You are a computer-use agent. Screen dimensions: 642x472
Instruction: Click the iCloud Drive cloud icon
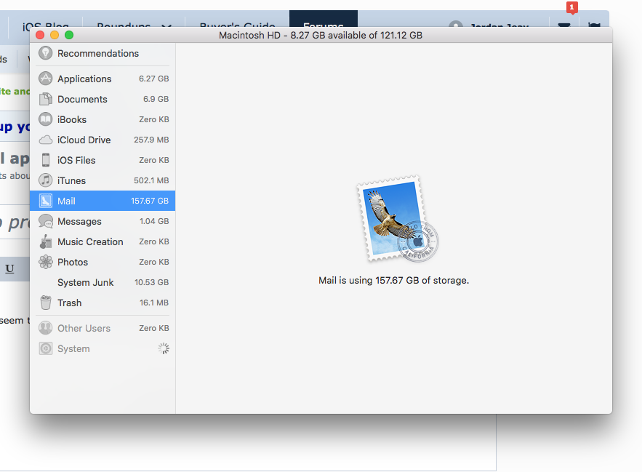[46, 140]
